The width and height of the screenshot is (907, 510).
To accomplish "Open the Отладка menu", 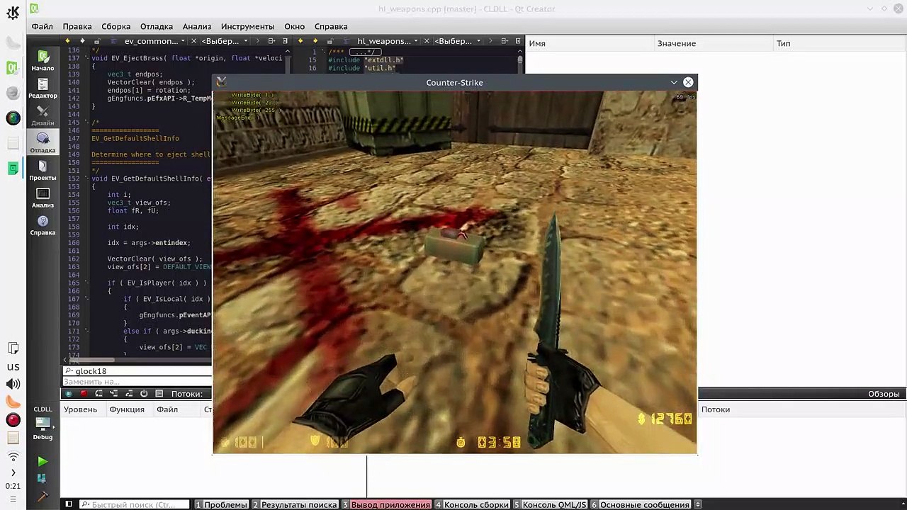I will 157,26.
